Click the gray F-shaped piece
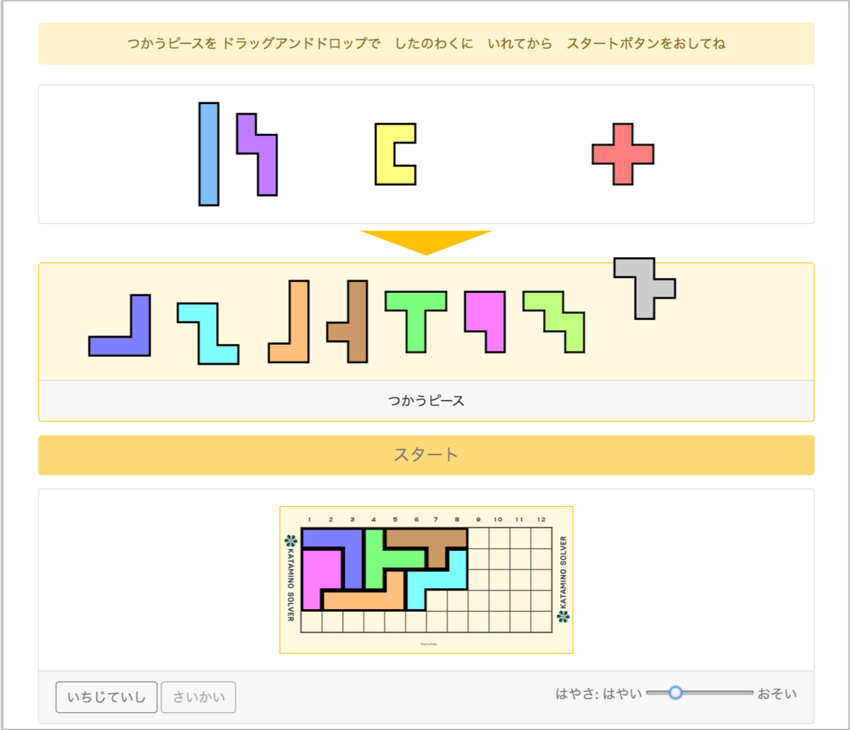Viewport: 850px width, 730px height. coord(645,288)
